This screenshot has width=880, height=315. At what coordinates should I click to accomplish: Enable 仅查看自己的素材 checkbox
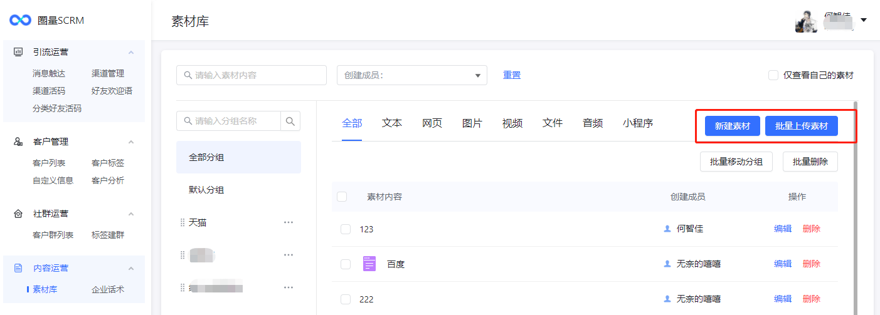click(x=773, y=75)
